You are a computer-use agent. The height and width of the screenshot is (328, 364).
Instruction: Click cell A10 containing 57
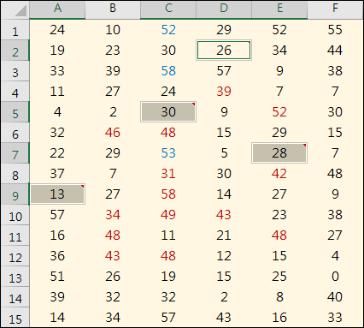[57, 215]
